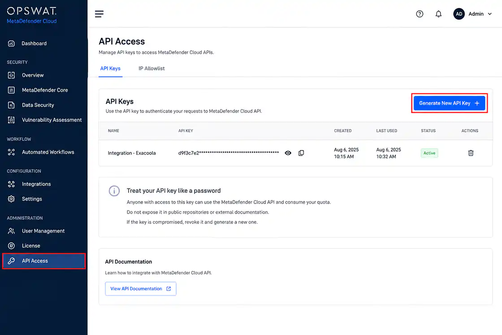This screenshot has height=335, width=502.
Task: Switch to the IP Allowlist tab
Action: click(151, 69)
